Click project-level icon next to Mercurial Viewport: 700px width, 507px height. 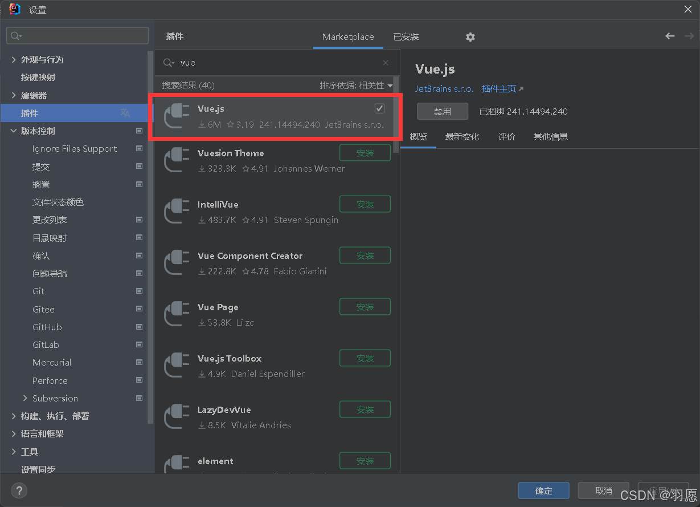[x=139, y=362]
